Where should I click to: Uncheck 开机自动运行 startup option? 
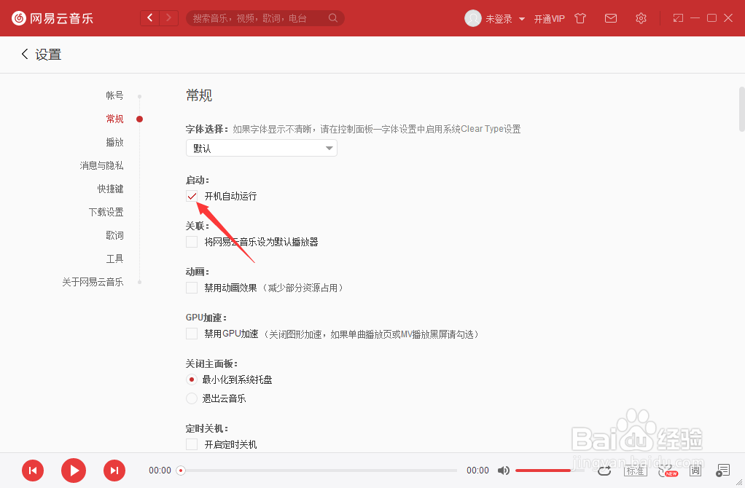(192, 196)
